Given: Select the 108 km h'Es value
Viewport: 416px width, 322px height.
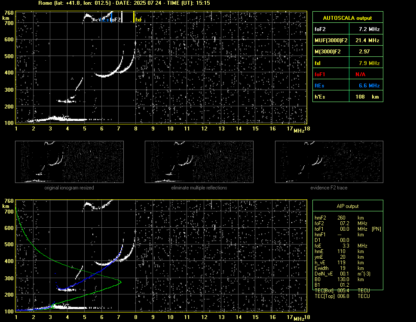Looking at the screenshot, I should point(367,97).
